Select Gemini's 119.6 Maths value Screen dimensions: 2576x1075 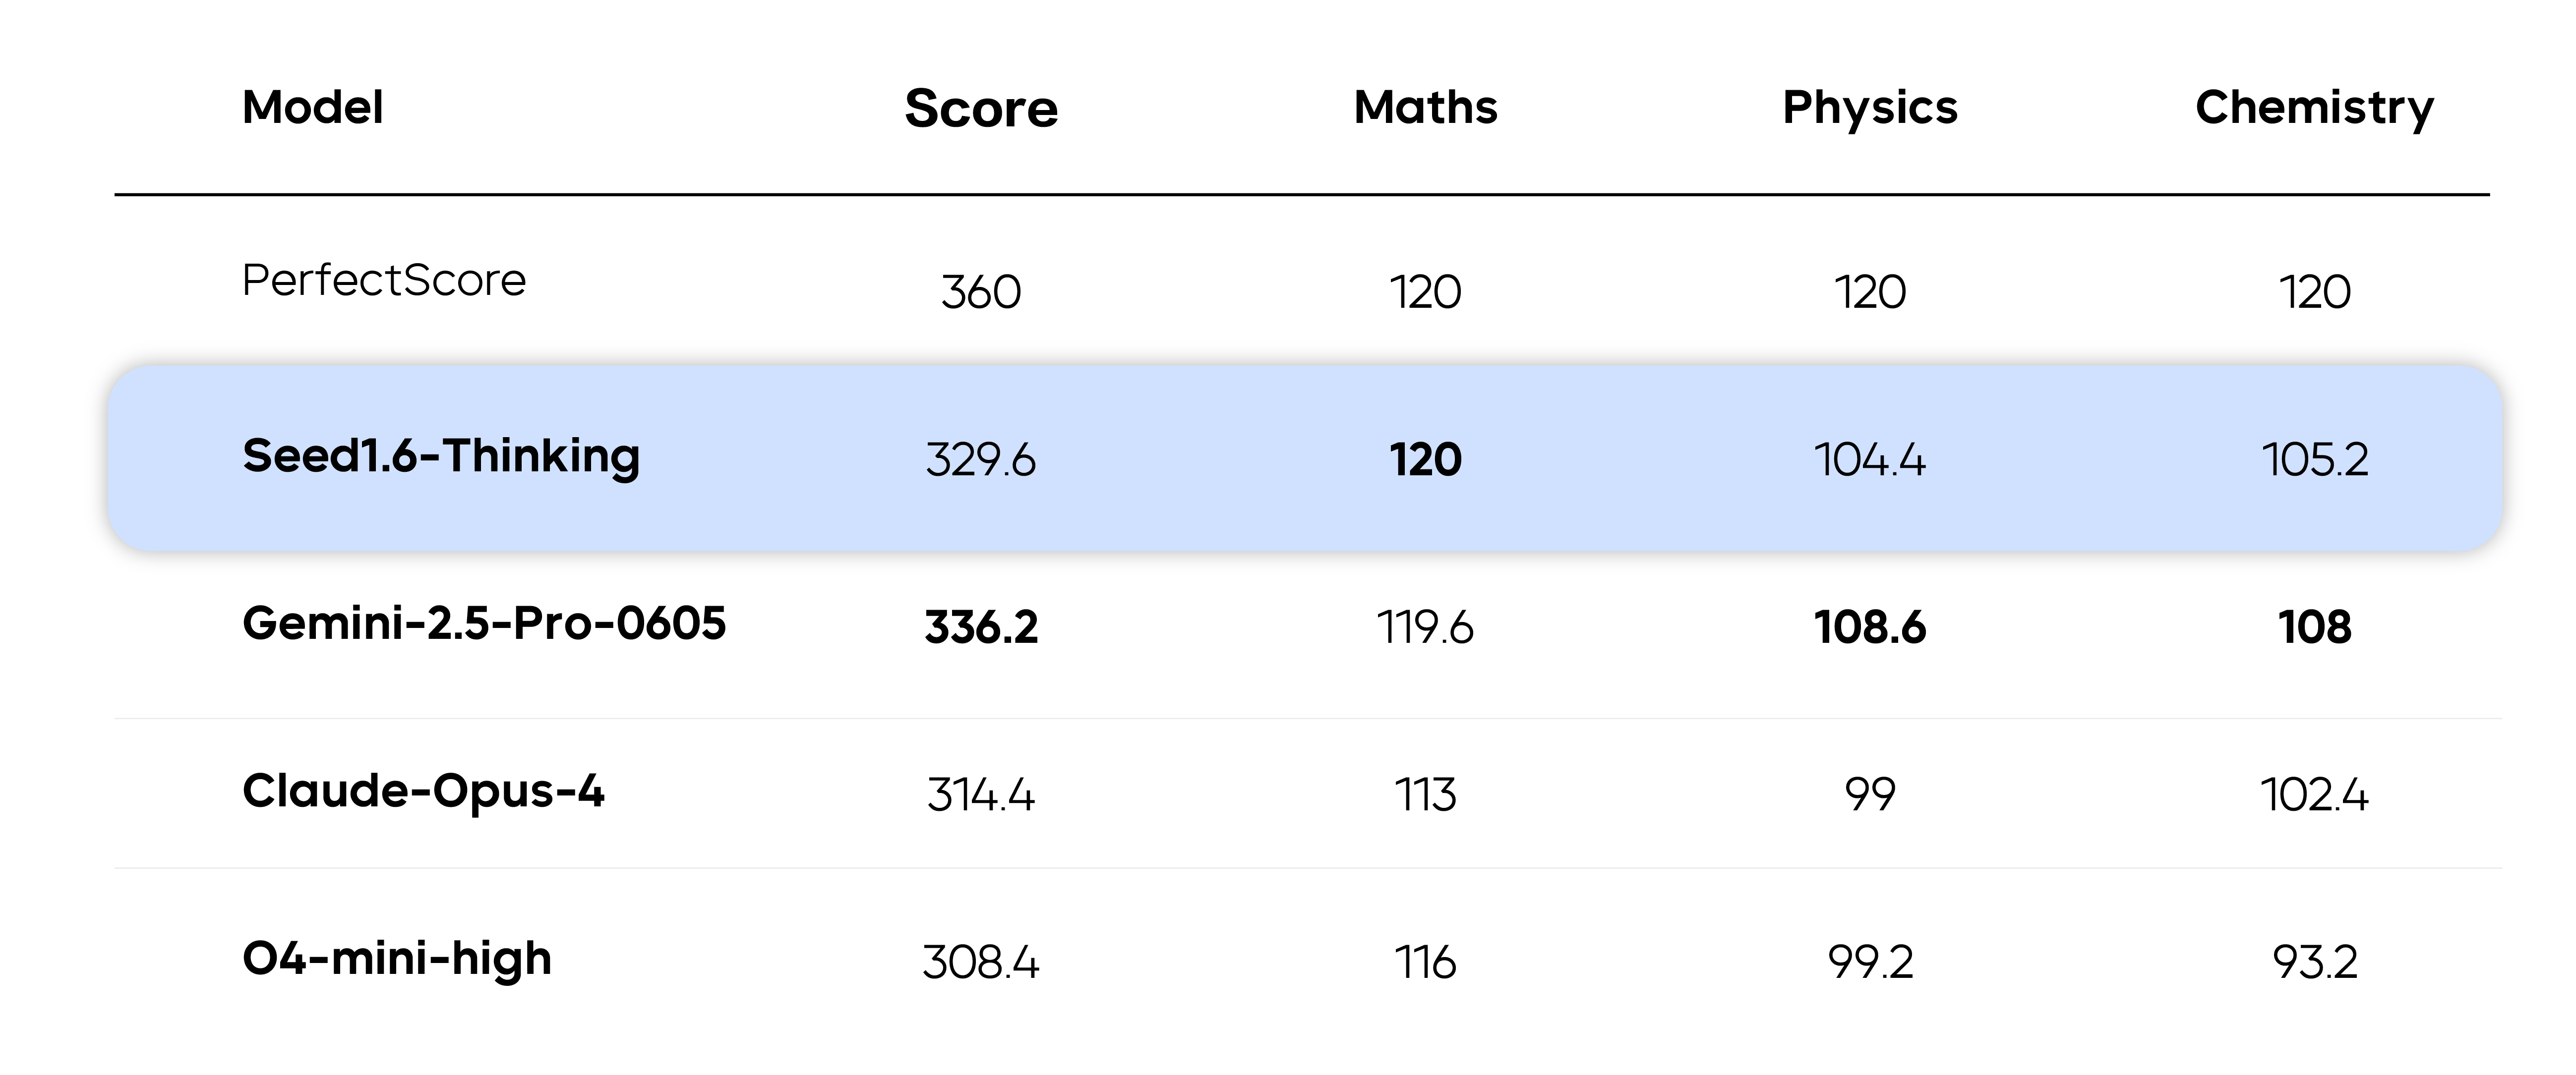point(1425,627)
